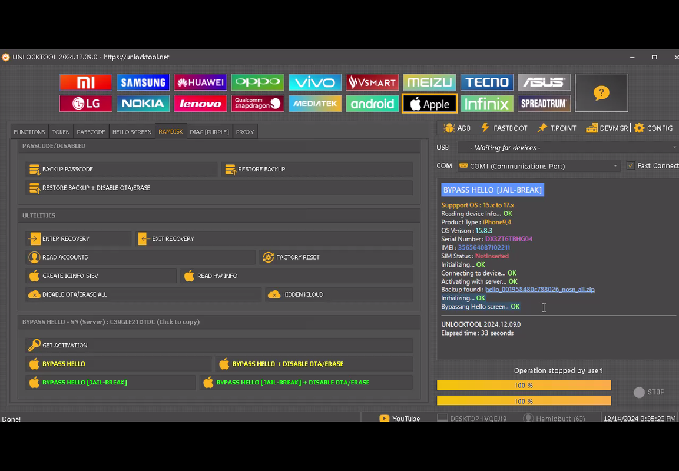
Task: Select the Android brand logo
Action: (372, 104)
